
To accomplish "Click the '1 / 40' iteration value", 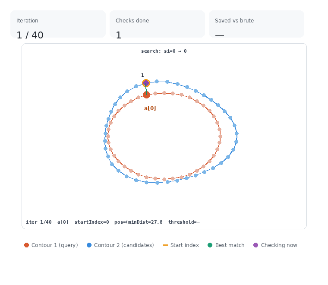I will point(30,35).
